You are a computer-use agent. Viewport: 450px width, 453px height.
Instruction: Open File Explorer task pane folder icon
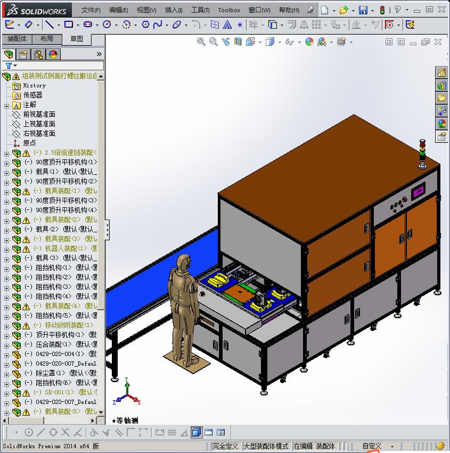tap(441, 98)
